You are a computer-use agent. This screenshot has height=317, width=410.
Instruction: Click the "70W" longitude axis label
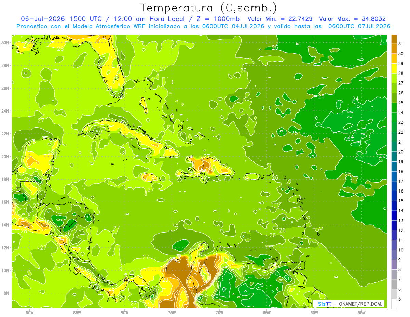coord(219,313)
